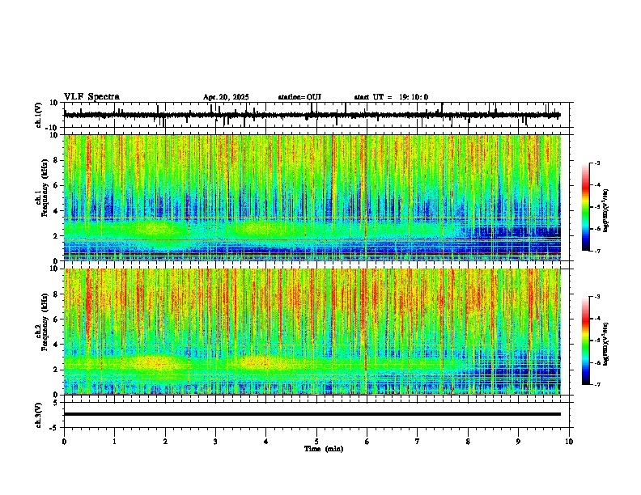Viewport: 641px width, 495px height.
Task: Click the '-3' label on ch.2 colorbar
Action: click(x=596, y=297)
